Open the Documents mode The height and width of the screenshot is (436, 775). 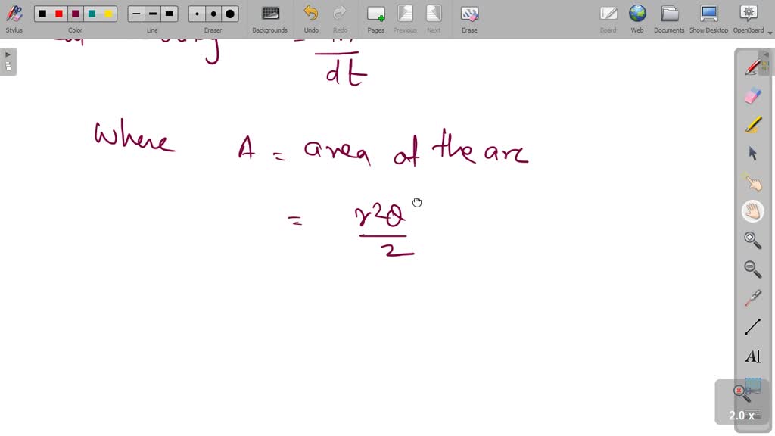[669, 19]
